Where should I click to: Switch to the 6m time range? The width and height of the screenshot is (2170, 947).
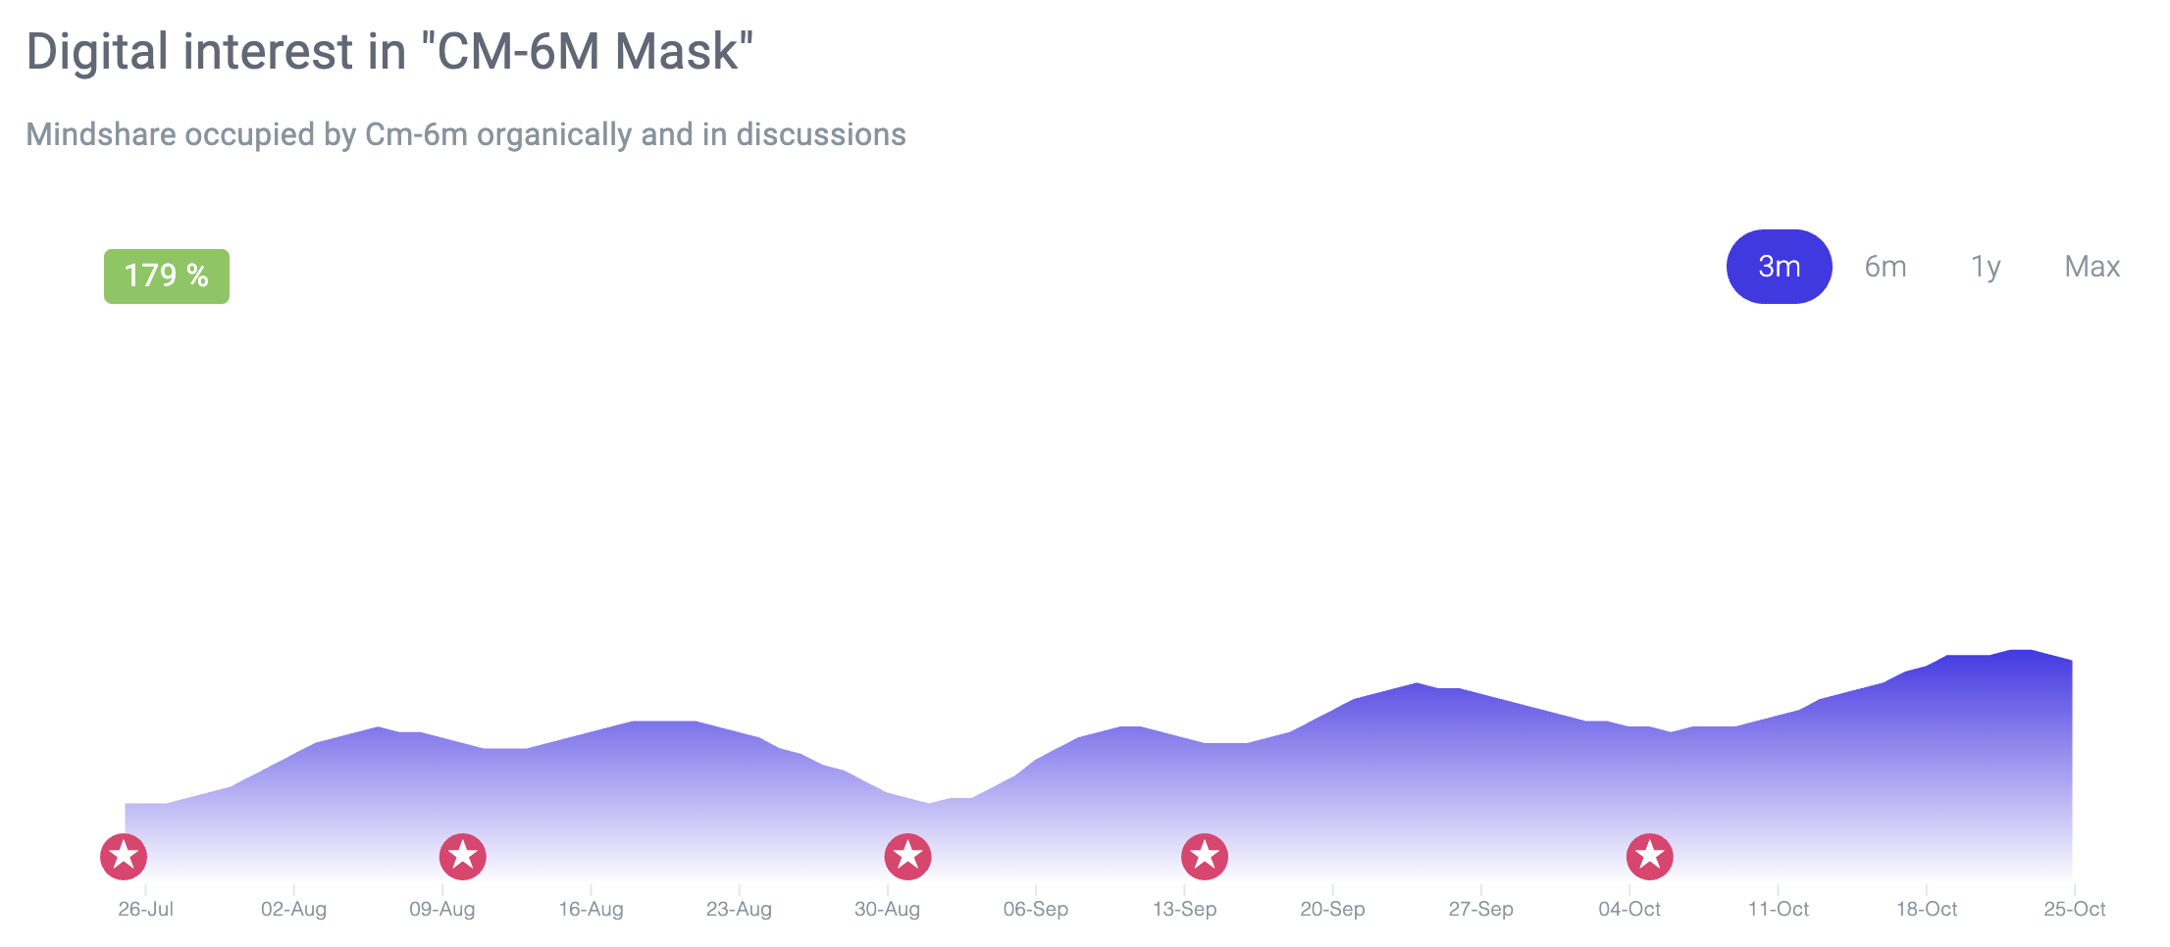pos(1886,267)
